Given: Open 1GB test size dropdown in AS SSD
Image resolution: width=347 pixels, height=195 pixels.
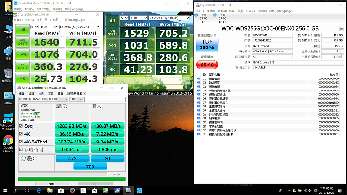Looking at the screenshot, I should point(76,99).
